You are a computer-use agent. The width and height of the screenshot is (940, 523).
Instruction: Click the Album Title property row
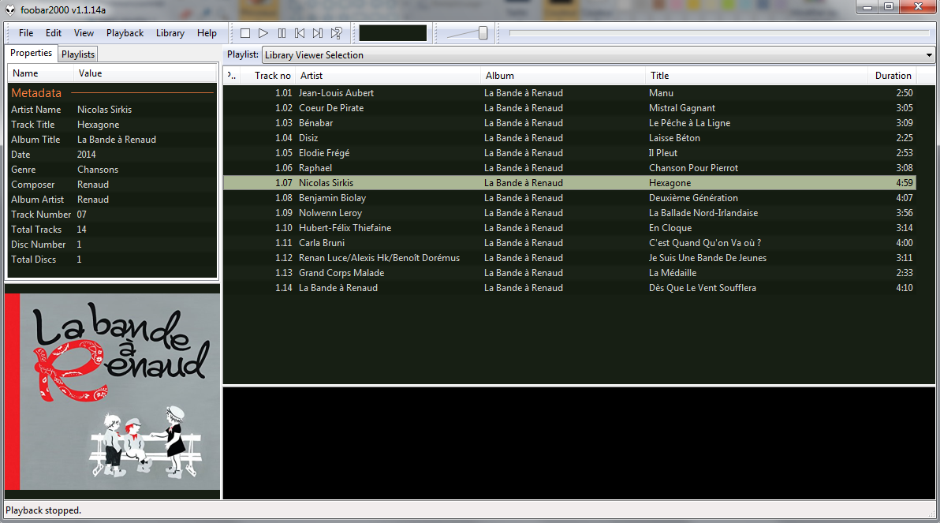(112, 140)
